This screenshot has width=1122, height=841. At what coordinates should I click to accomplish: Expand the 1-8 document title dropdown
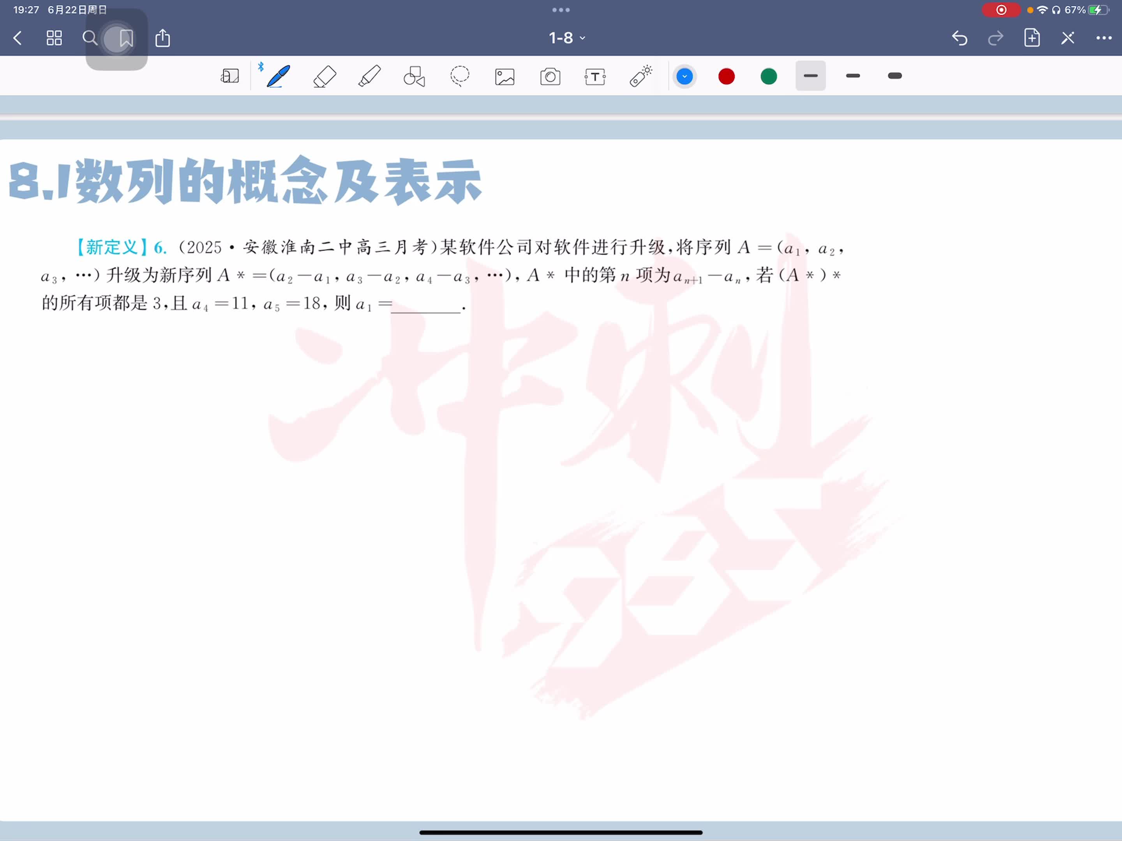pyautogui.click(x=566, y=38)
